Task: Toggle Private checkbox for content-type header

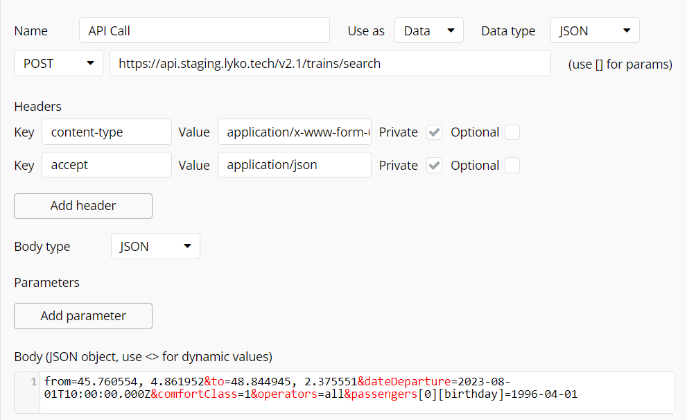Action: coord(435,132)
